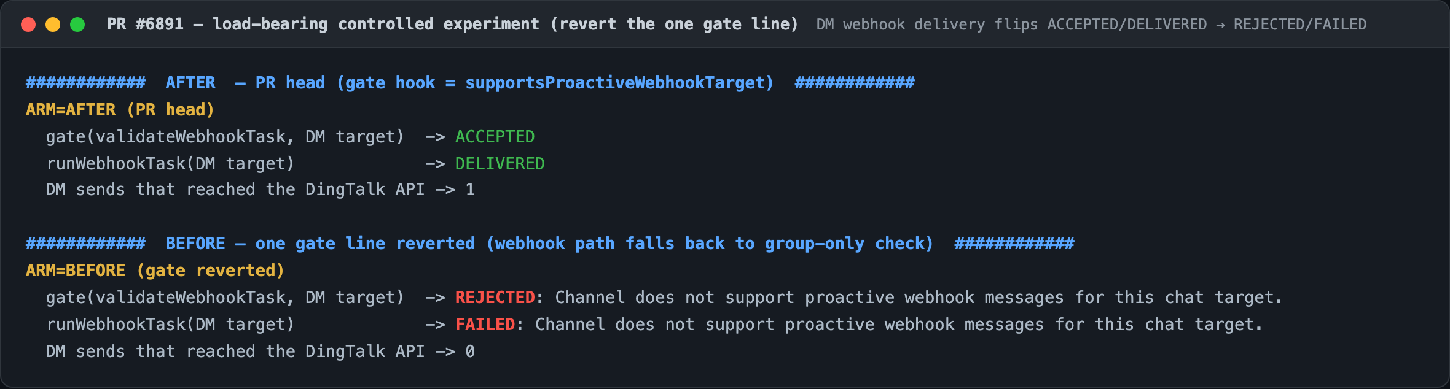The height and width of the screenshot is (389, 1450).
Task: Click the DingTalk API count of 0
Action: pos(470,352)
